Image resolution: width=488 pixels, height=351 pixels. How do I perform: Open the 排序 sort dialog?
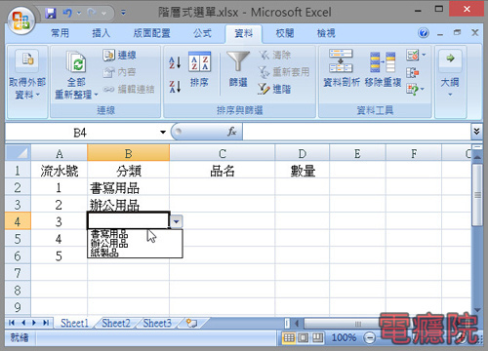[199, 69]
